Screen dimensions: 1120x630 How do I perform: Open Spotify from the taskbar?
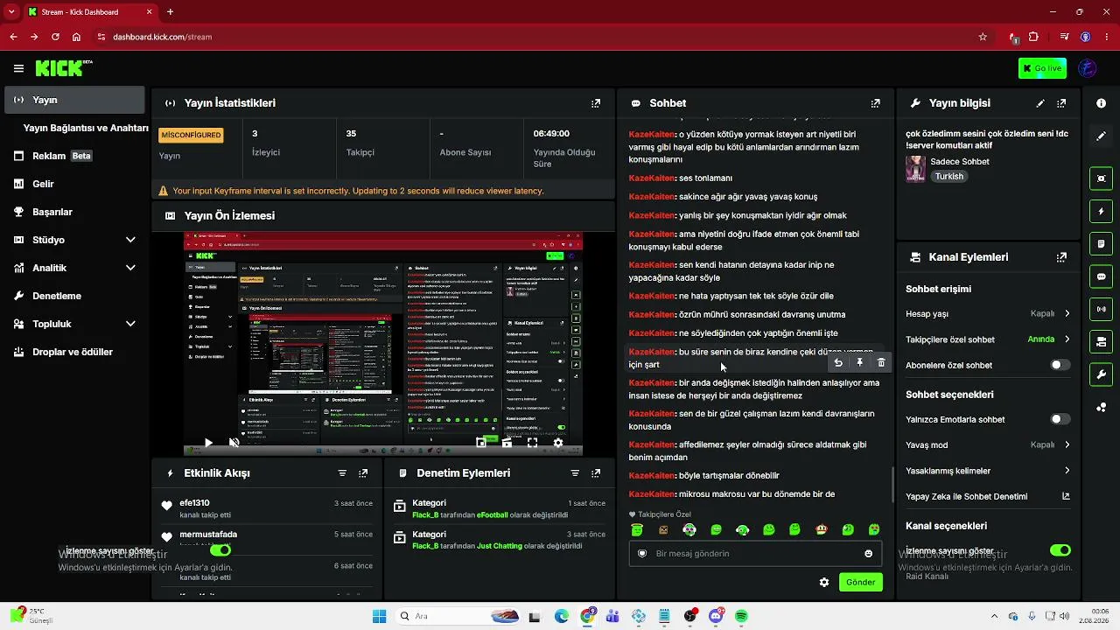(x=742, y=616)
